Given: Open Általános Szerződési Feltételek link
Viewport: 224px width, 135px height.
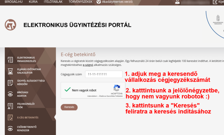Looking at the screenshot, I should (x=111, y=96).
